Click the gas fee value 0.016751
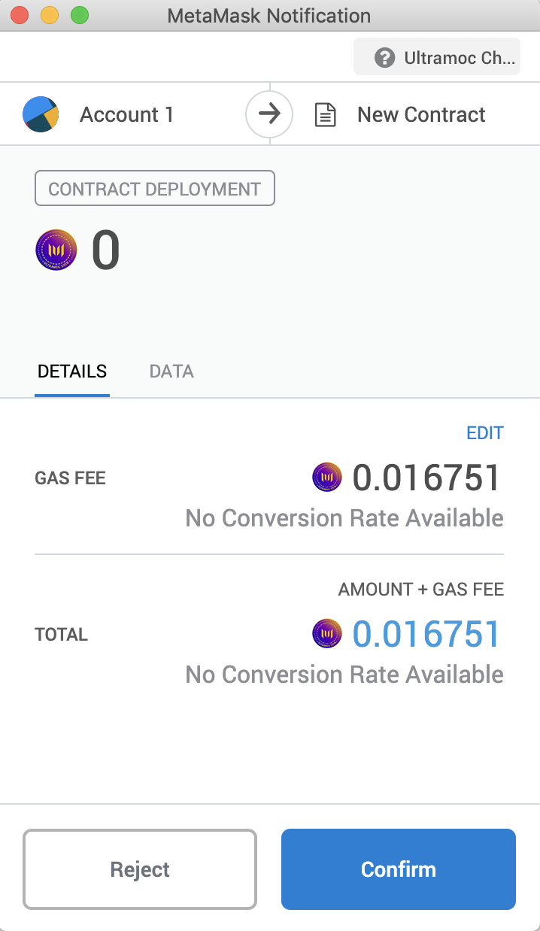The image size is (540, 931). pos(427,478)
